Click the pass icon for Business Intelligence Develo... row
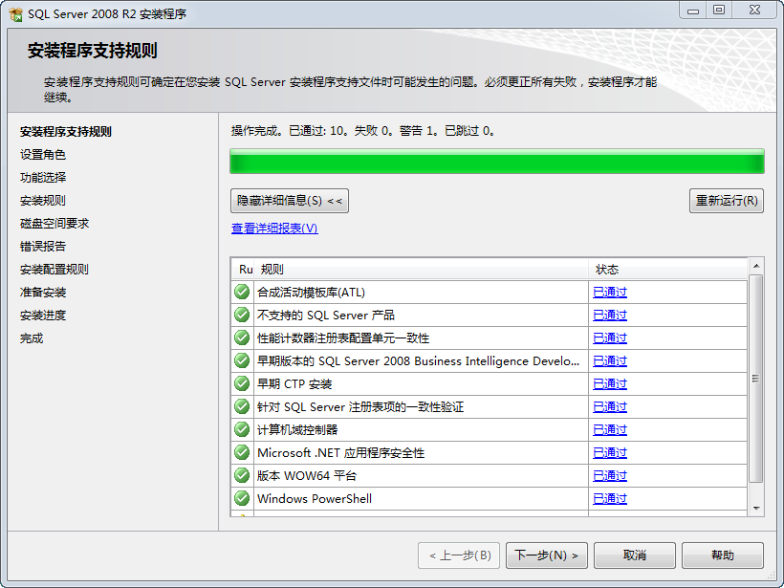 [x=242, y=360]
